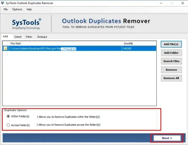Image resolution: width=188 pixels, height=145 pixels.
Task: Click the SysTools logo in the header
Action: tap(27, 23)
